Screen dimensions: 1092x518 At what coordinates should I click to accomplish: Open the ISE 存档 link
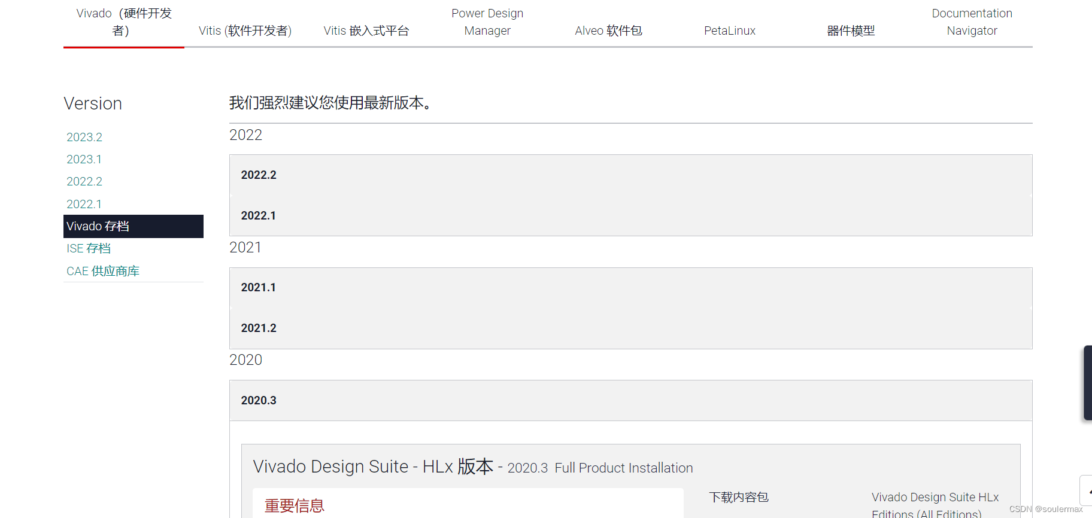click(89, 248)
